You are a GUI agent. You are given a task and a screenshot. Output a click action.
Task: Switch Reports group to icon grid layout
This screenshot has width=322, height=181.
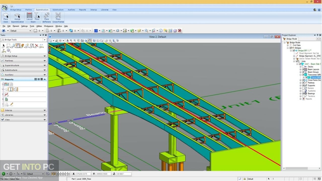pyautogui.click(x=36, y=79)
